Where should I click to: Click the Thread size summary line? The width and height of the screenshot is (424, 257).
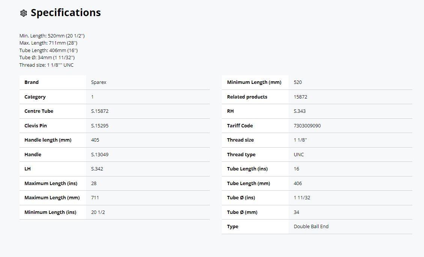(x=47, y=65)
